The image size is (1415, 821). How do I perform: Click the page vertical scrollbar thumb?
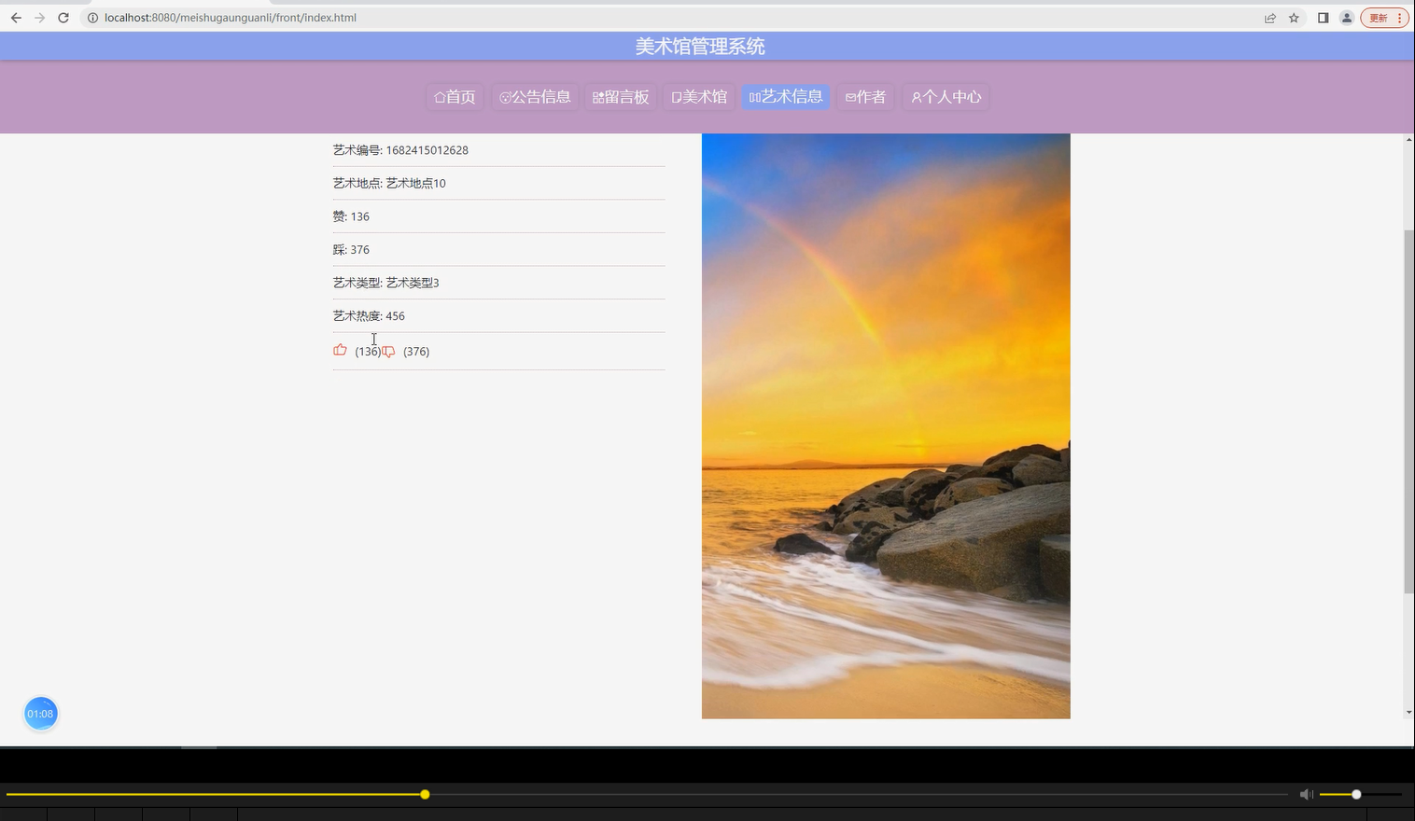[1408, 410]
